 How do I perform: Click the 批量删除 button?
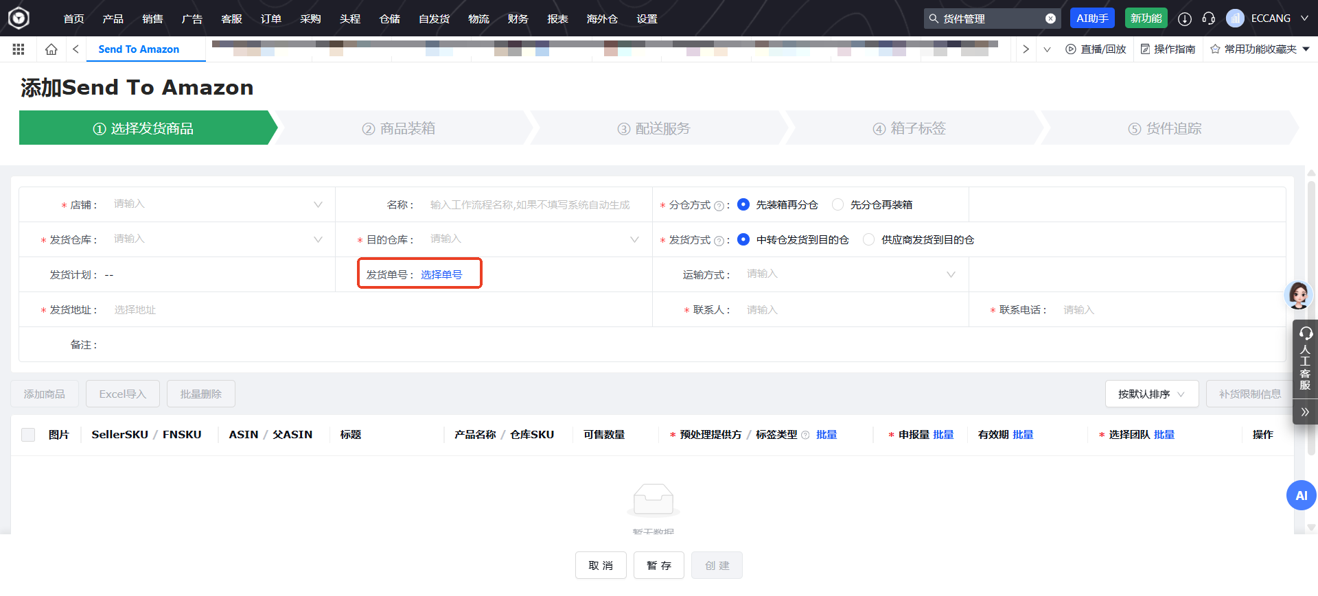[x=201, y=394]
